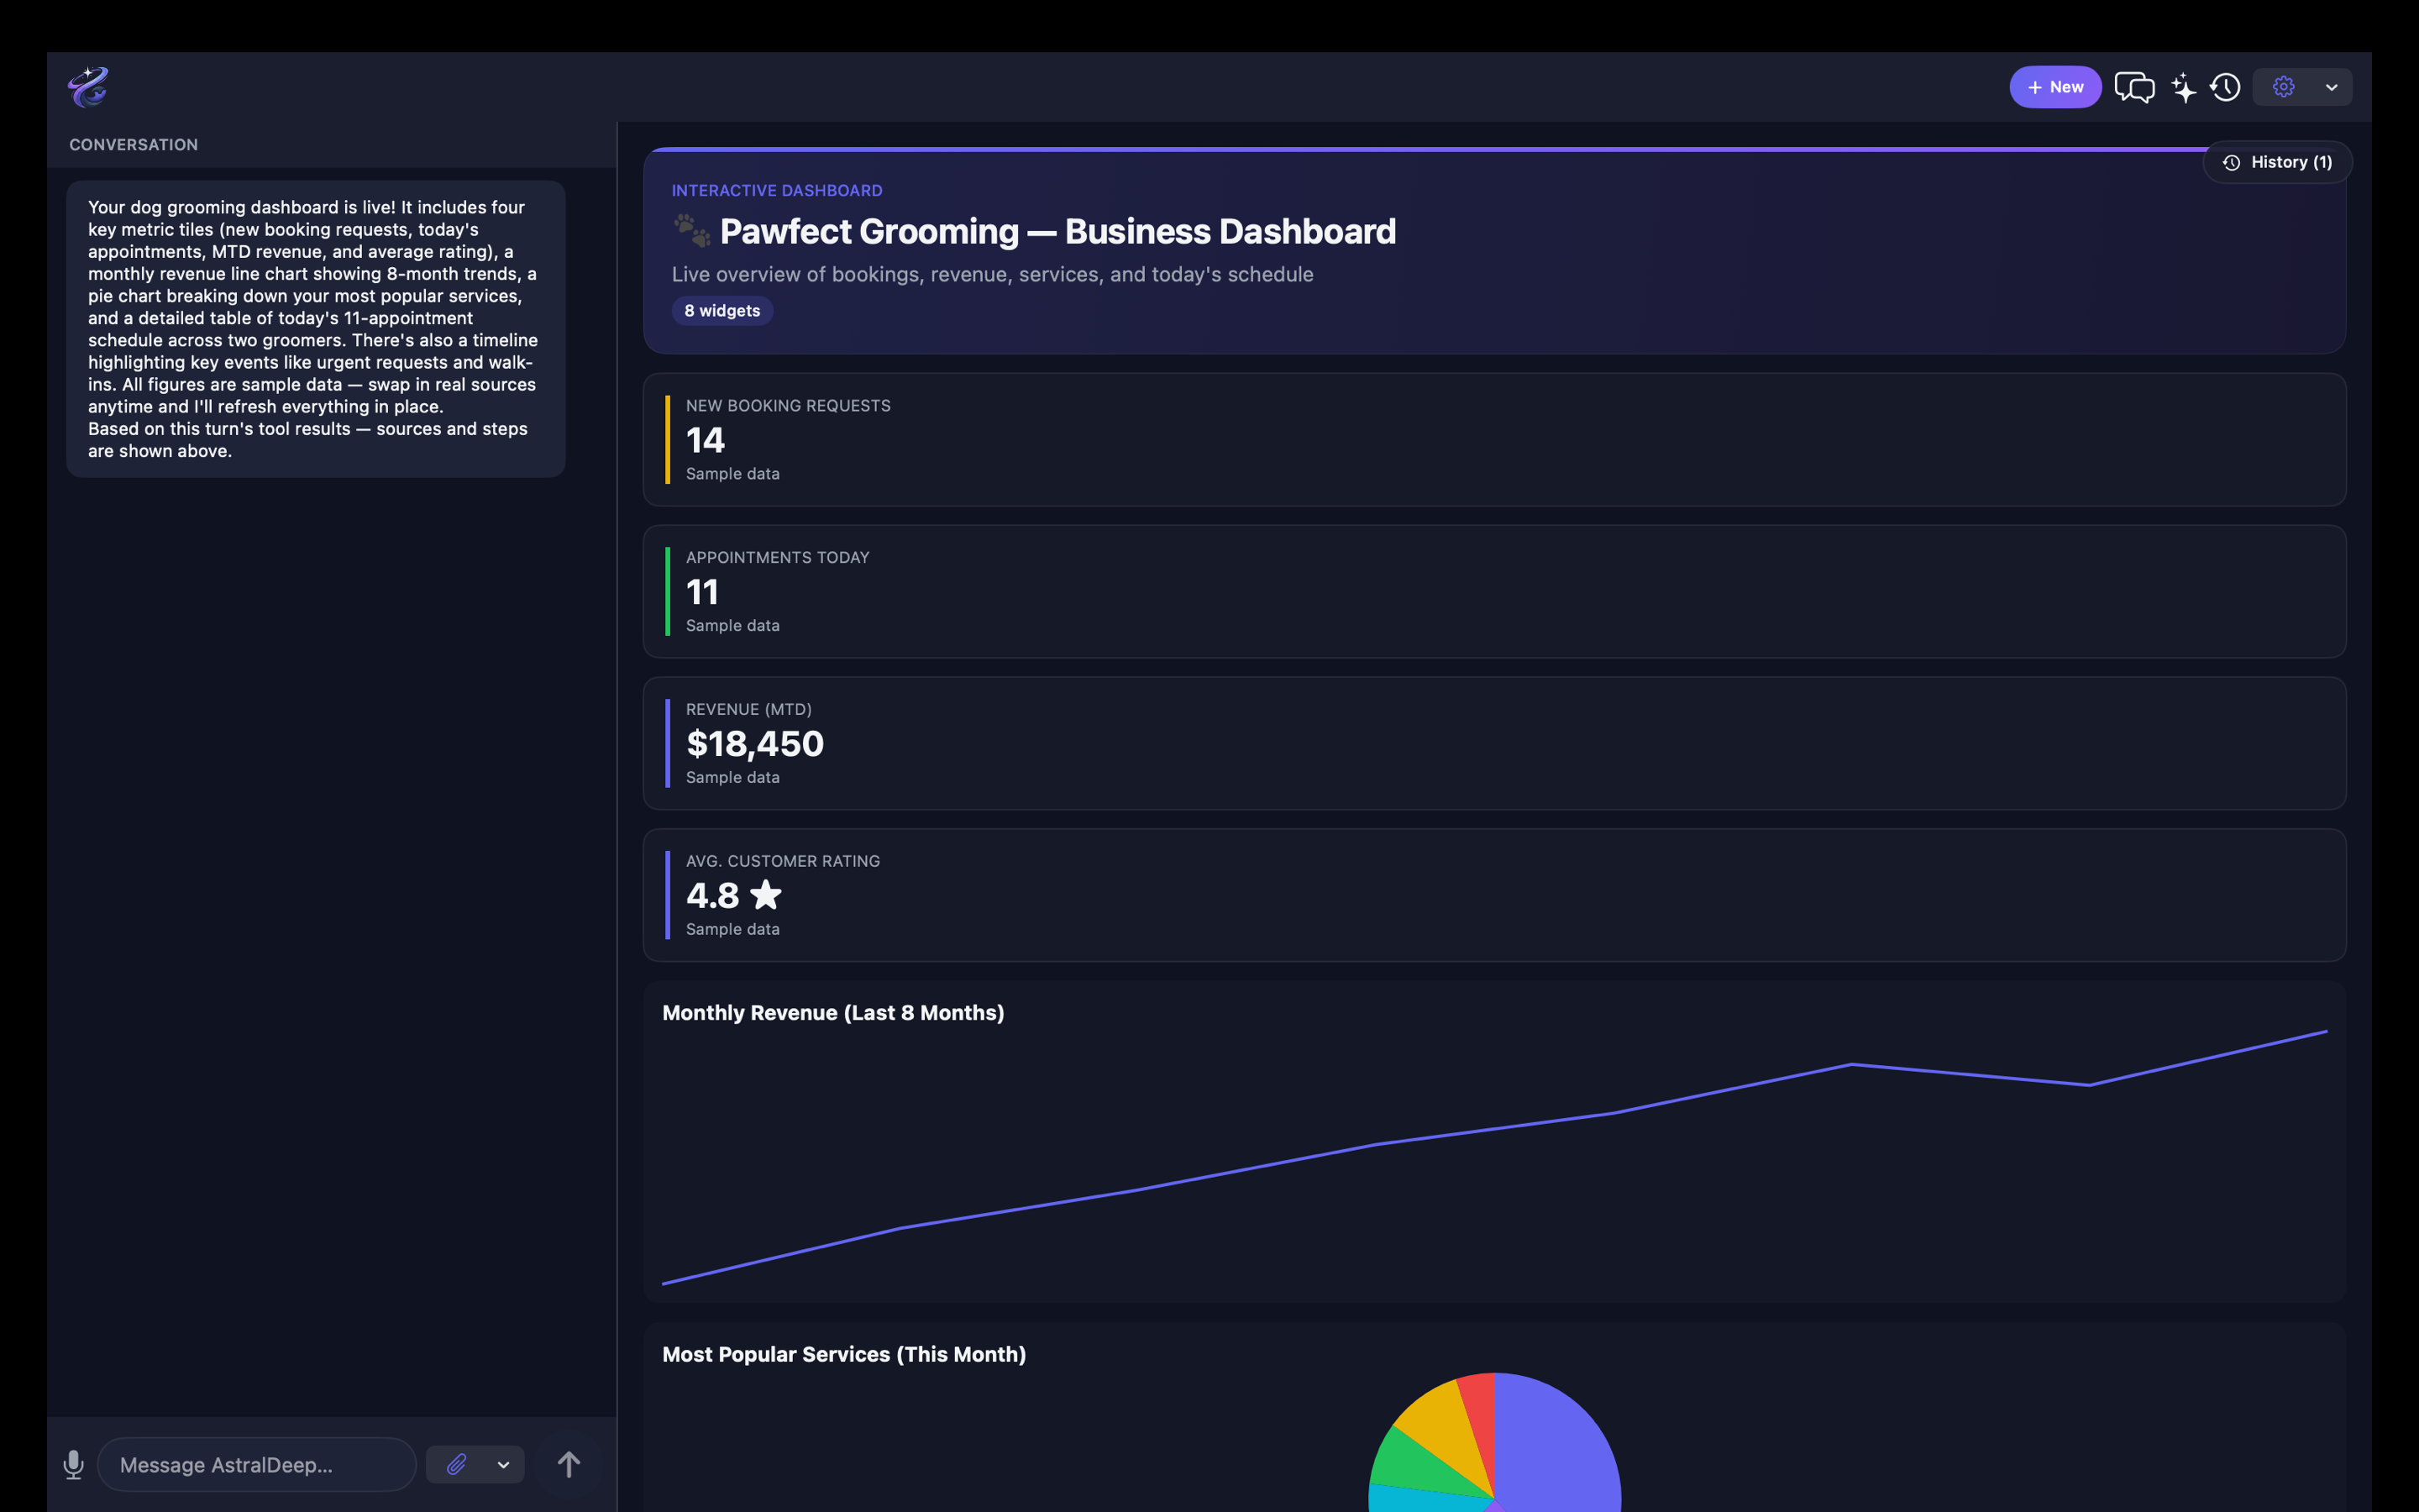Click the Pawfect Grooming dashboard title

pyautogui.click(x=1057, y=231)
